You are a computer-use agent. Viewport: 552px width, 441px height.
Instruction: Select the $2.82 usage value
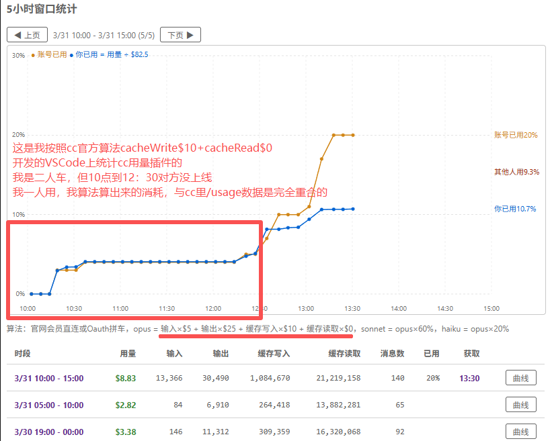[x=126, y=405]
